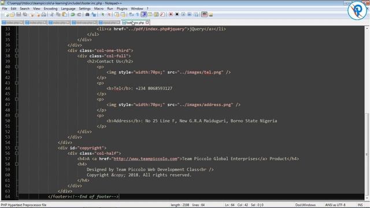Cut selection with the scissors icon
The height and width of the screenshot is (208, 370).
tap(52, 14)
